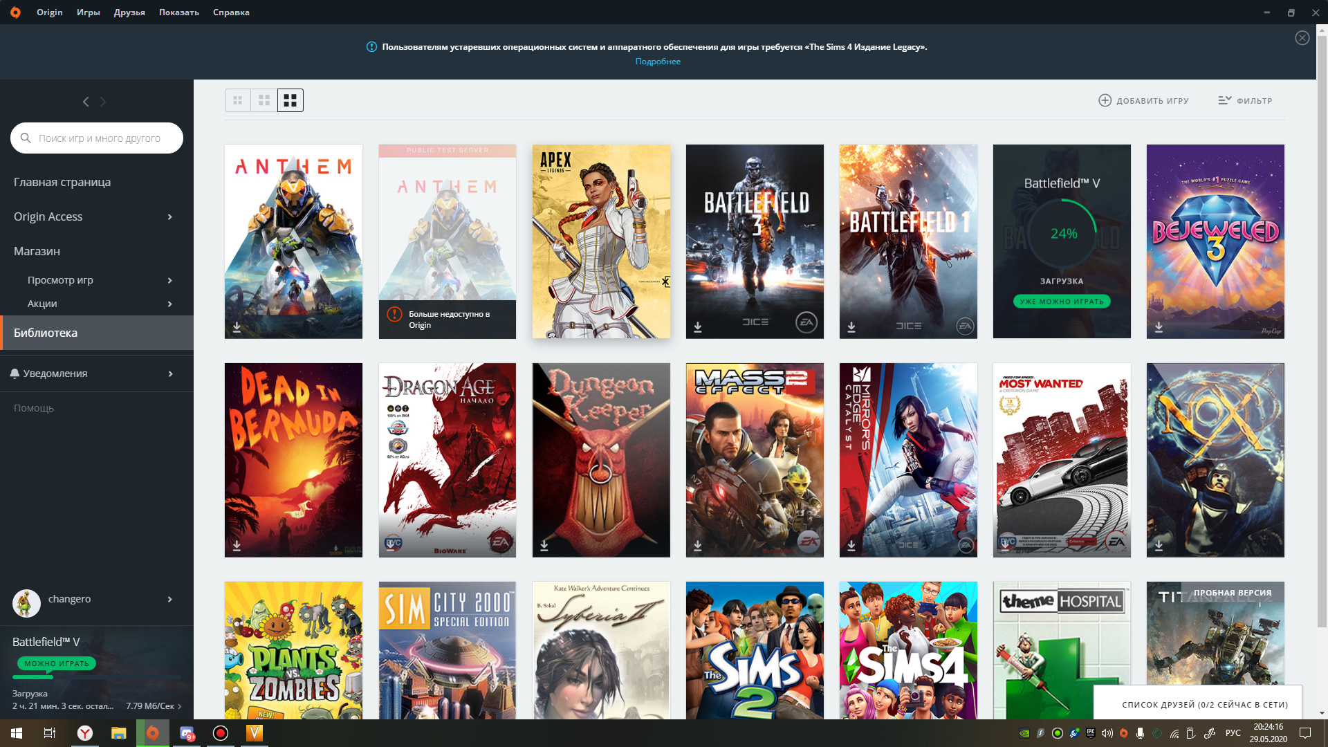The width and height of the screenshot is (1328, 747).
Task: Click the Origin taskbar icon
Action: (x=153, y=733)
